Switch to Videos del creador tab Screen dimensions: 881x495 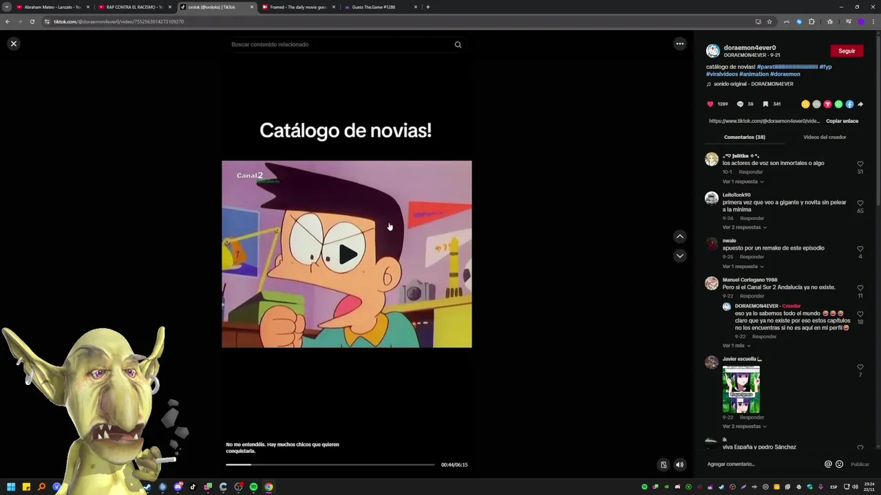825,137
